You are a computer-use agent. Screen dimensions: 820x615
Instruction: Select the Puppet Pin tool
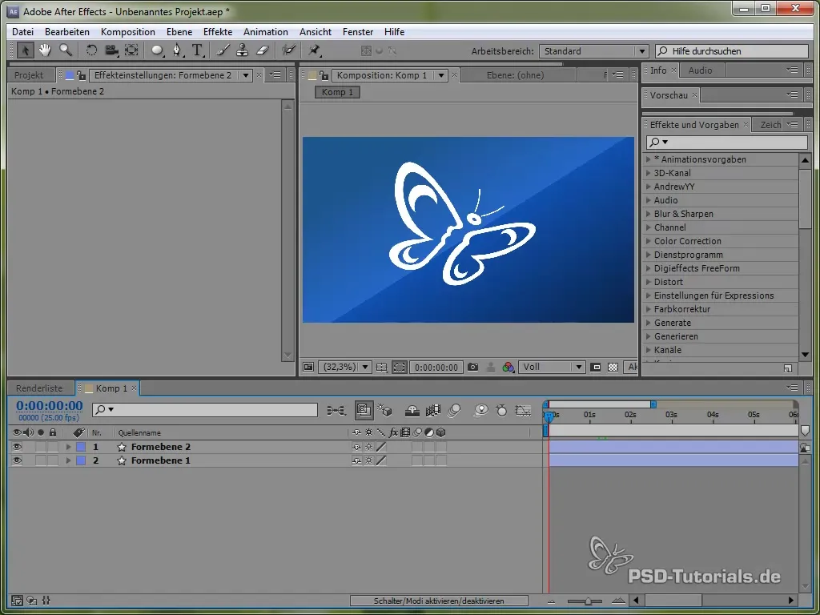pos(314,50)
